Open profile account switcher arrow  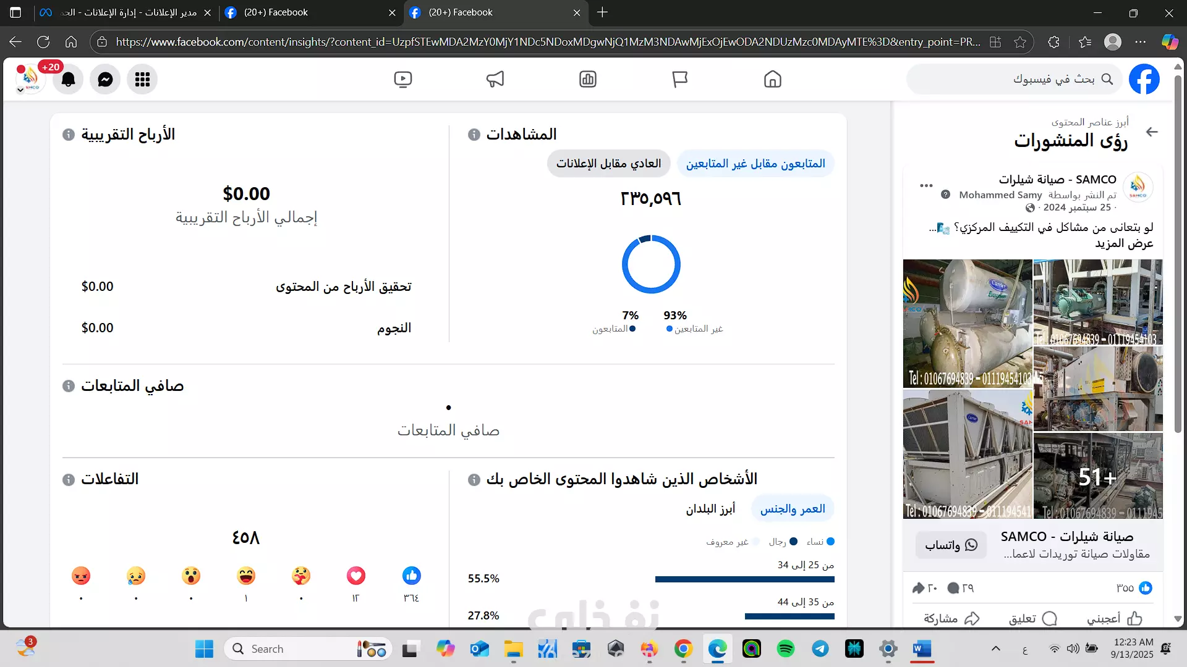pyautogui.click(x=20, y=90)
